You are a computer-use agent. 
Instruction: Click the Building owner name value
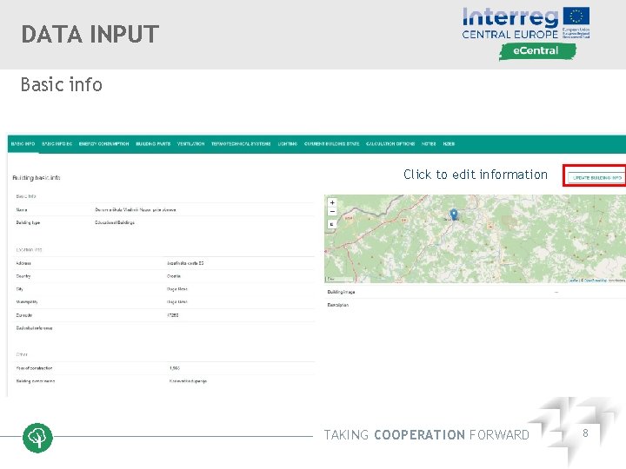pyautogui.click(x=188, y=381)
